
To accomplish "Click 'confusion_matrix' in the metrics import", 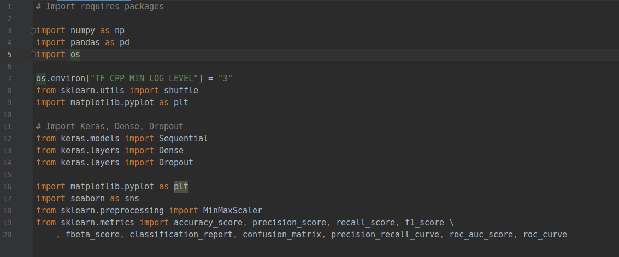I will coord(279,235).
